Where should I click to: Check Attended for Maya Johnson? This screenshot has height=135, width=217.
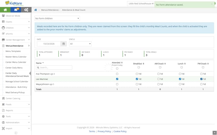coord(117,84)
